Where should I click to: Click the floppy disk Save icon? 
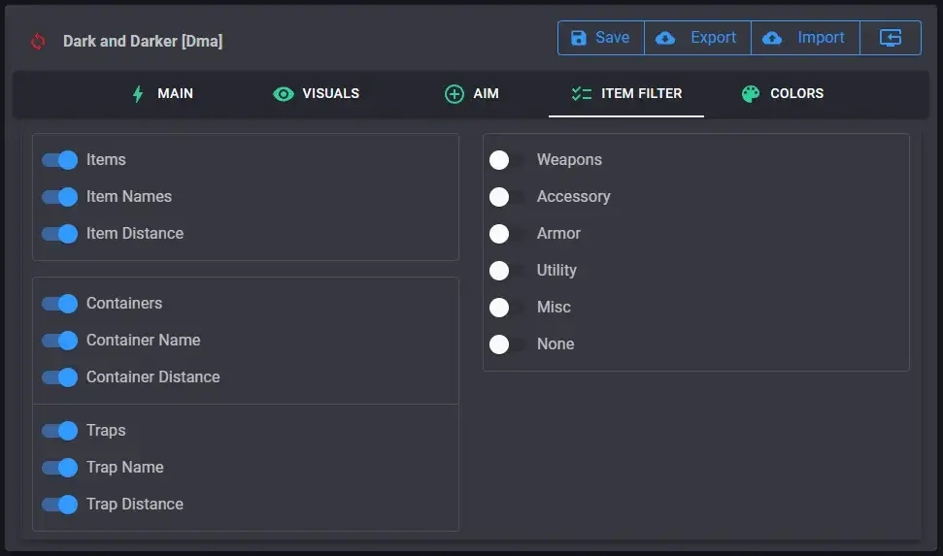[x=579, y=38]
